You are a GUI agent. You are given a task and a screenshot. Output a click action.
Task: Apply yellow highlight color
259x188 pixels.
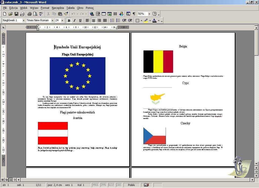click(x=146, y=20)
